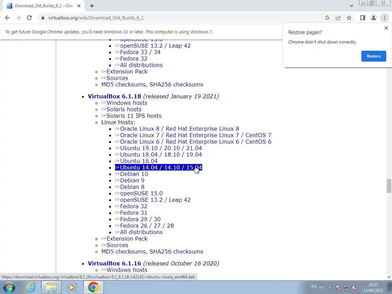The image size is (392, 294).
Task: Open Solaris 11 IPS hosts link
Action: tap(134, 116)
